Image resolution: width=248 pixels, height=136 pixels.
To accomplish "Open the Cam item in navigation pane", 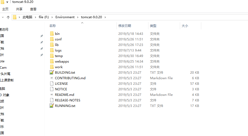I will point(3,68).
